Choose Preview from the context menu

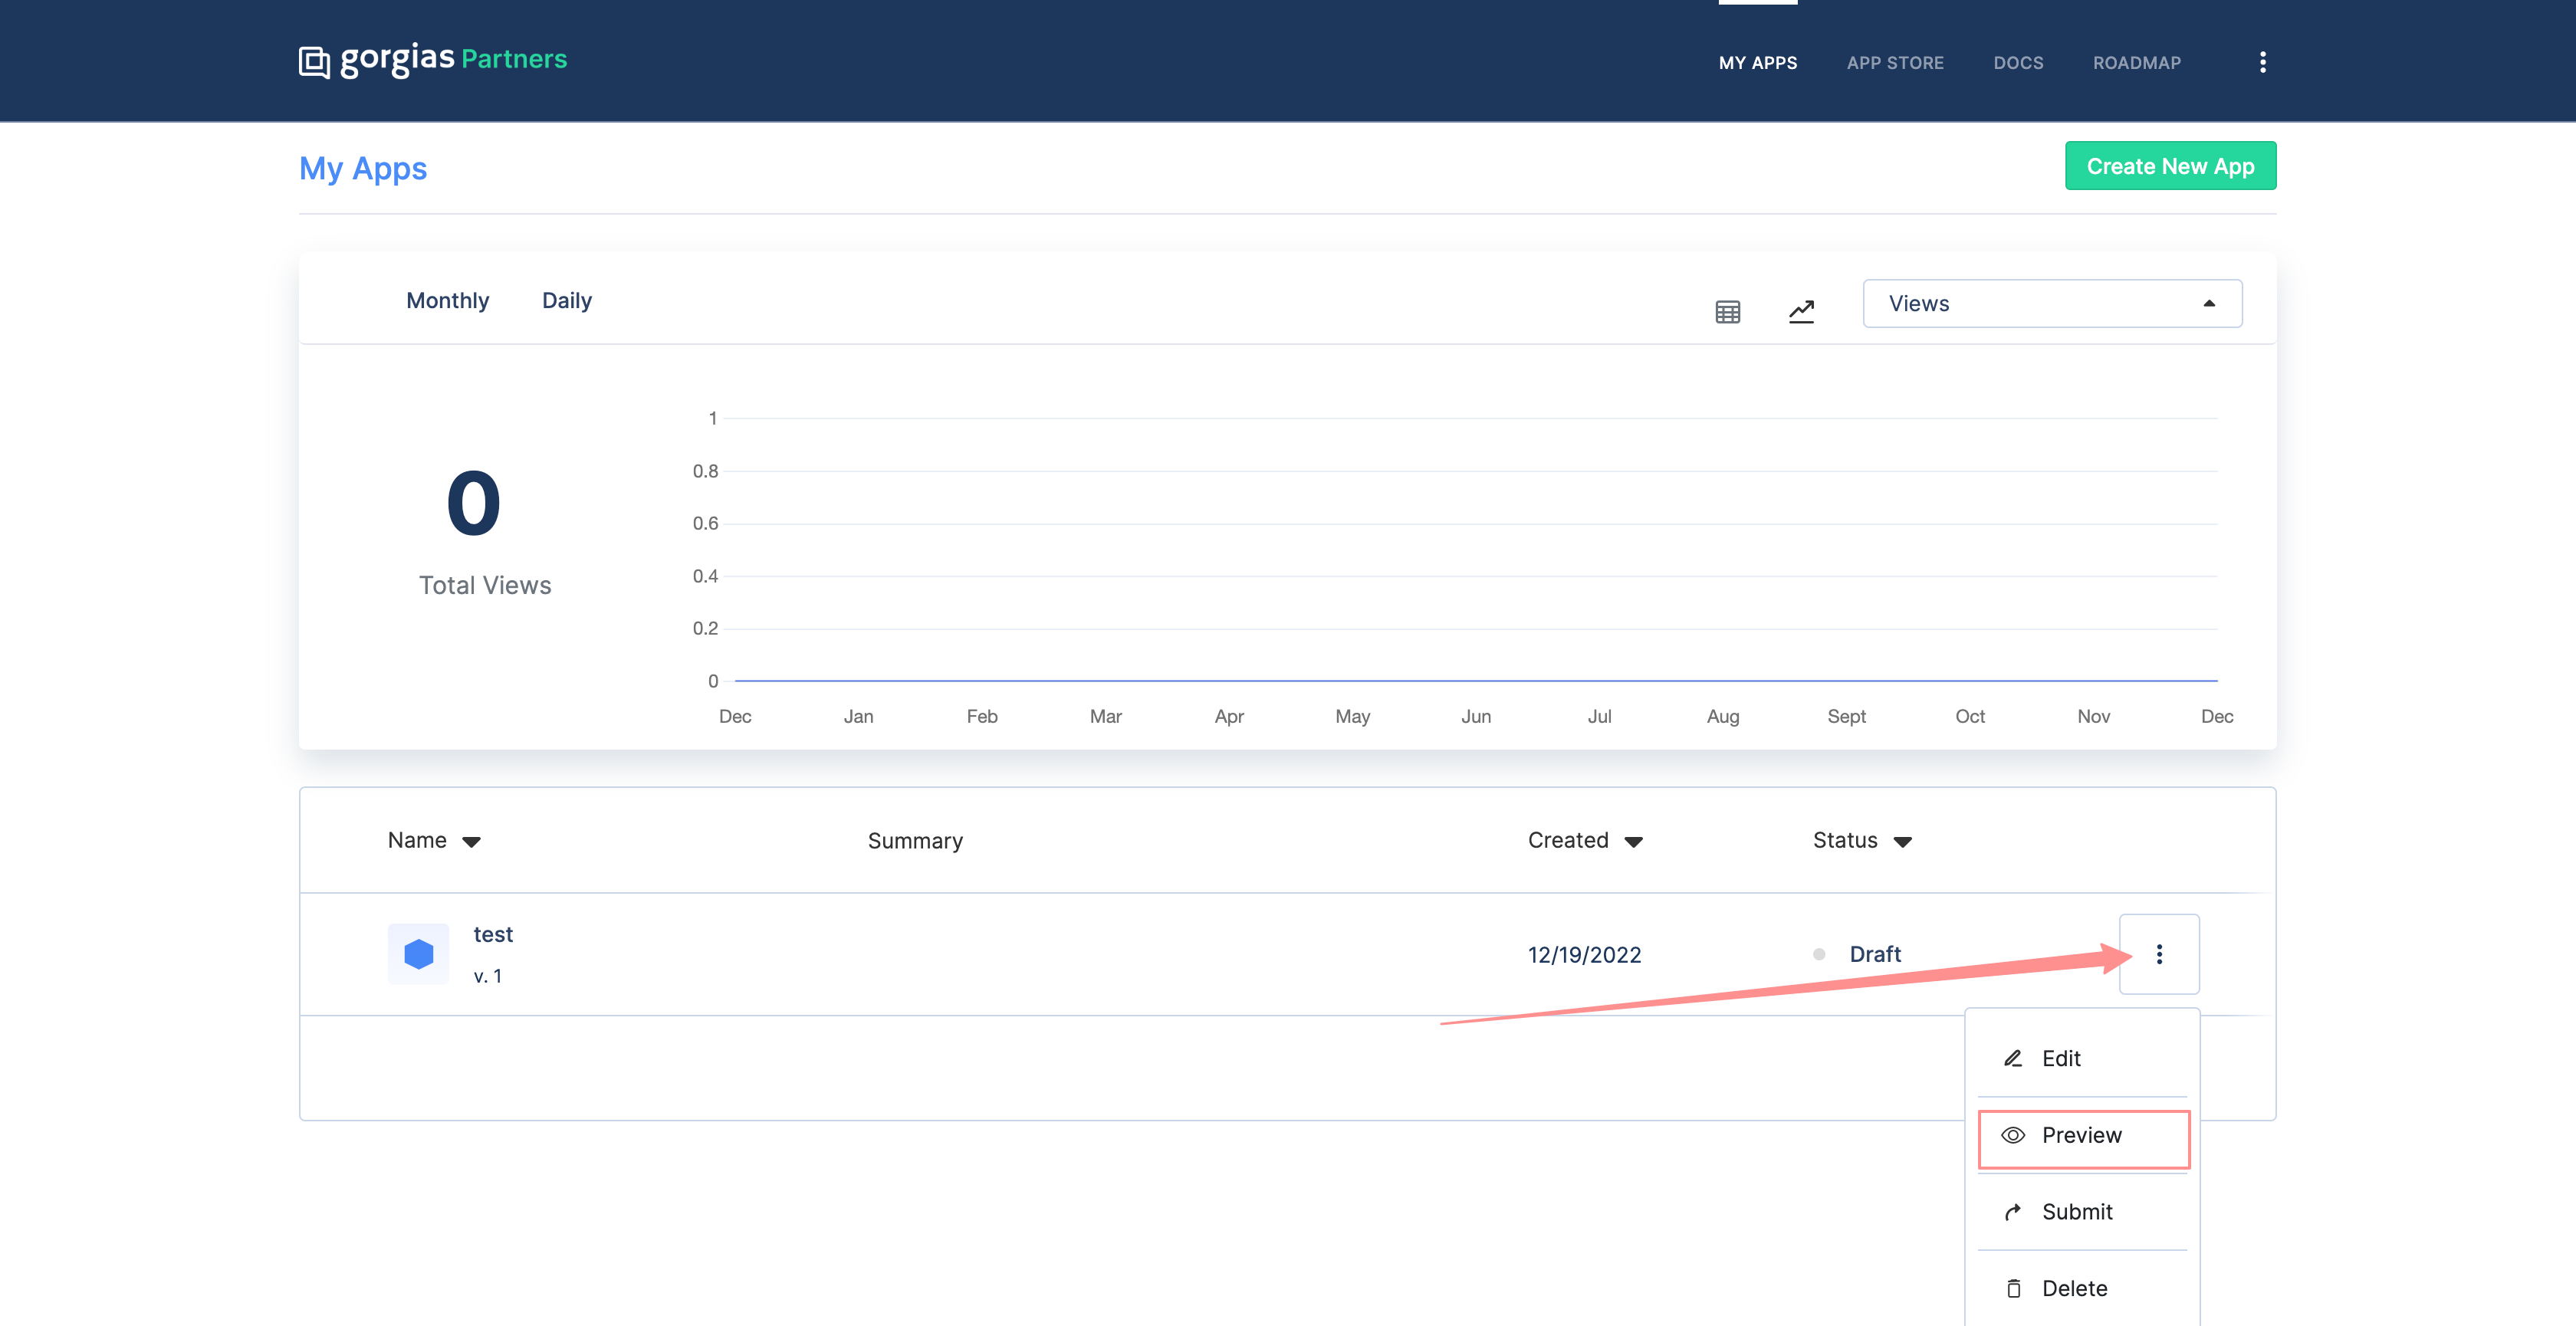tap(2083, 1137)
